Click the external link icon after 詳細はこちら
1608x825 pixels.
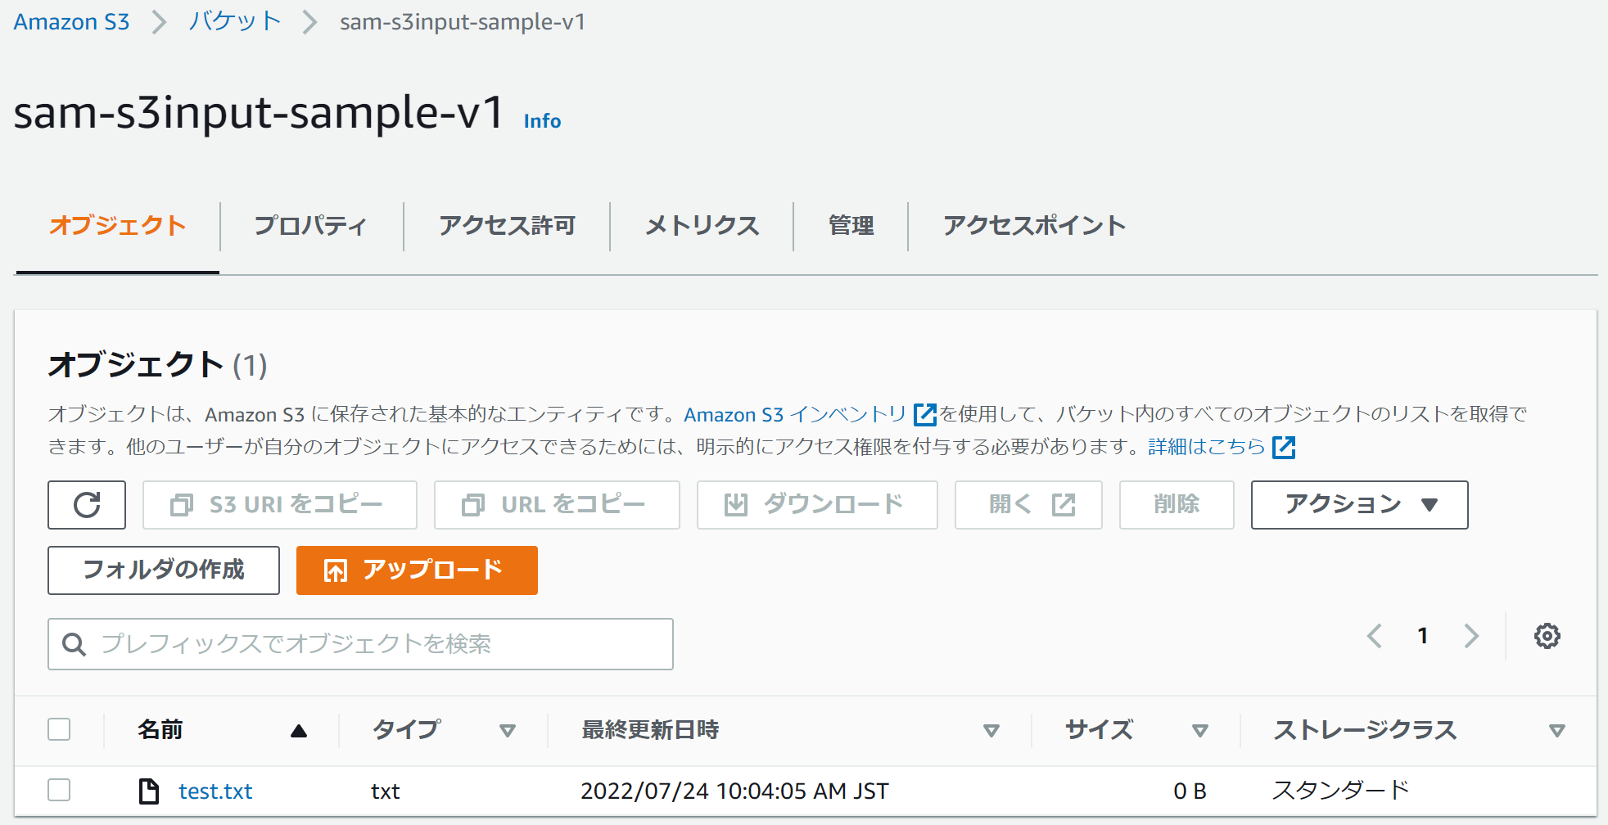1284,448
